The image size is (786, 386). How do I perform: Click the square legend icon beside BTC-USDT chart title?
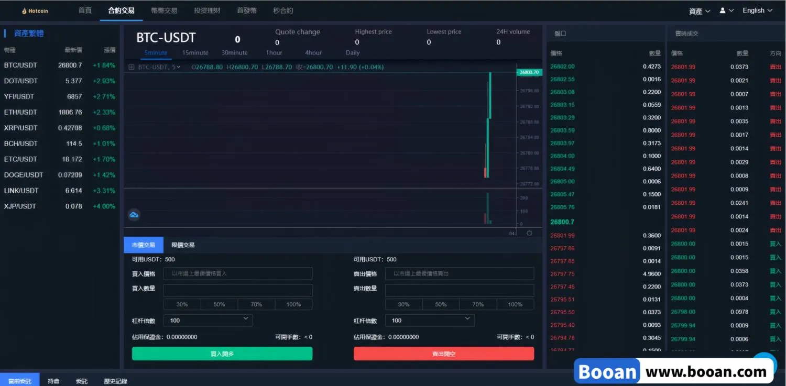click(x=132, y=68)
